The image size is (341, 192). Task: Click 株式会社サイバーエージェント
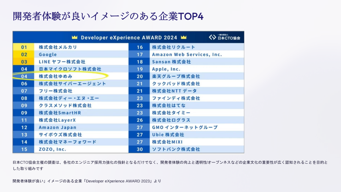72,84
